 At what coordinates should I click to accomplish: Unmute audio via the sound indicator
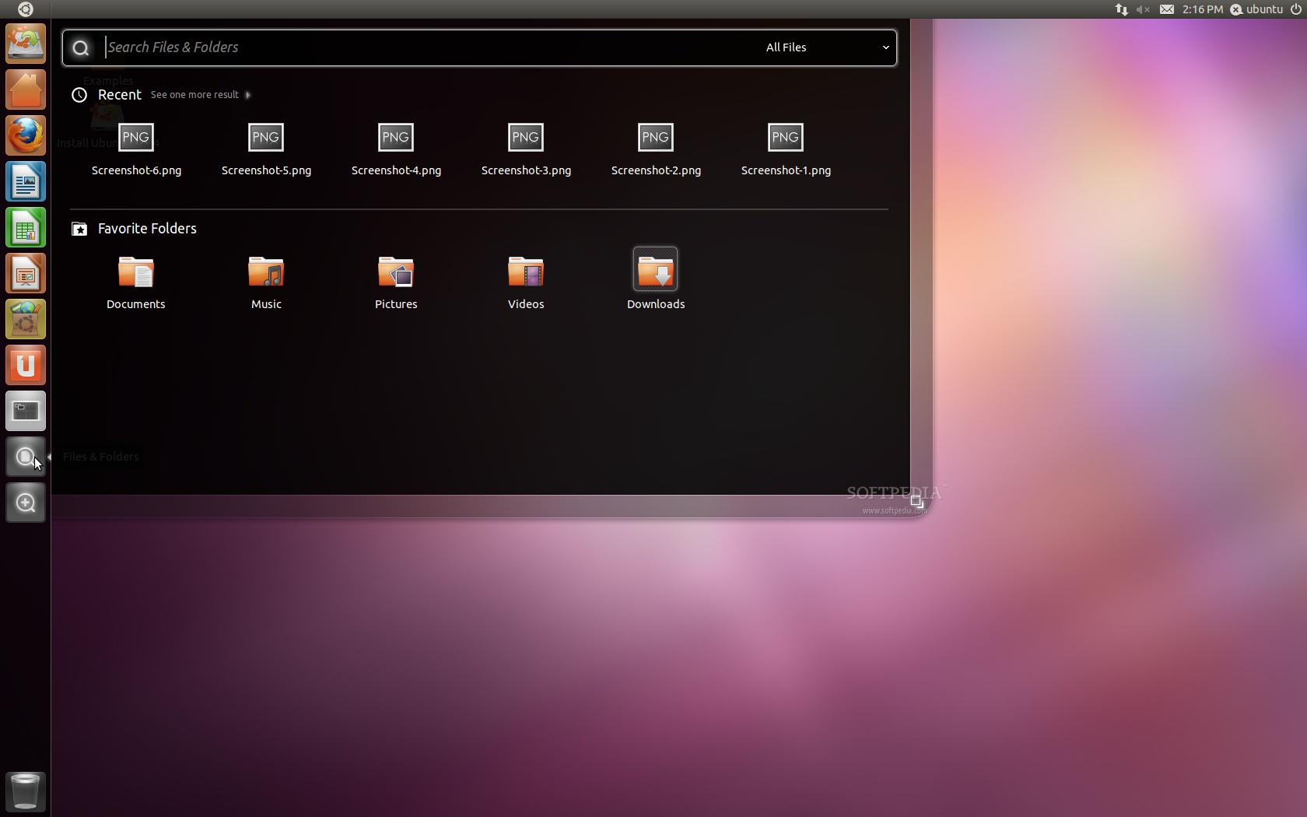(x=1143, y=9)
